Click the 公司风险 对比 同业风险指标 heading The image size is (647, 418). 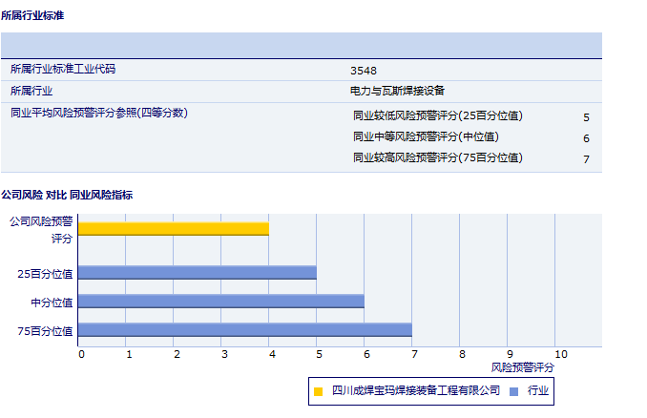67,195
